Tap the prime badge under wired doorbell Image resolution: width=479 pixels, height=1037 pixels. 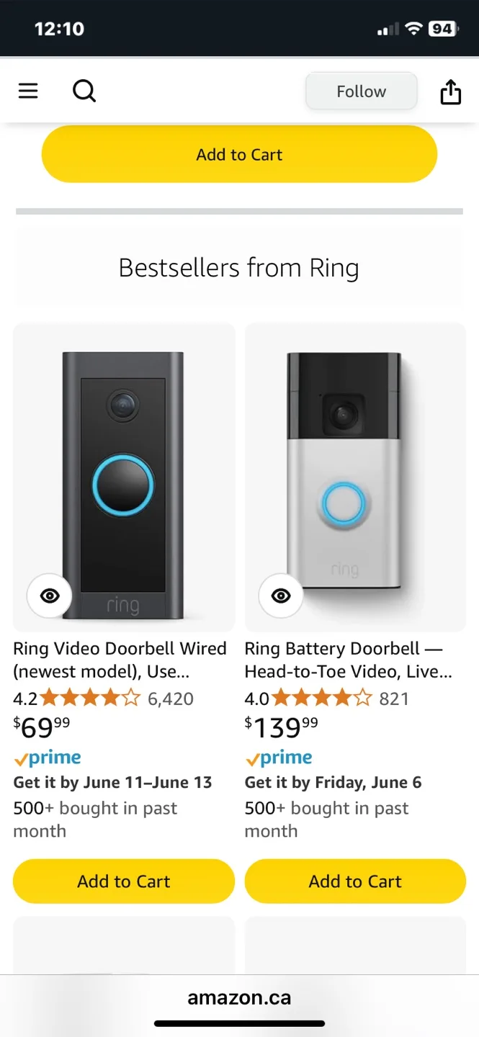coord(47,757)
